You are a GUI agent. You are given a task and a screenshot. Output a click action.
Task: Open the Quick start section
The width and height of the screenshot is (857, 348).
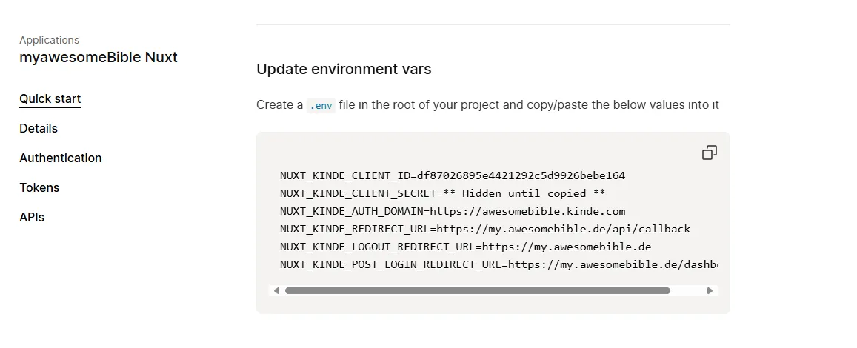coord(50,99)
